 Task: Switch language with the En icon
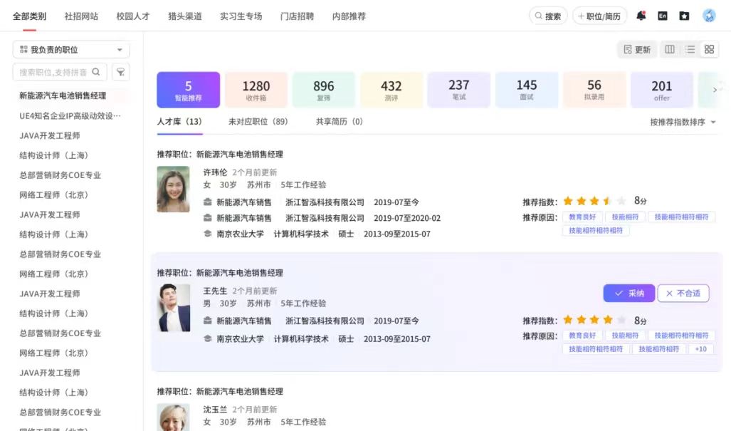click(663, 16)
